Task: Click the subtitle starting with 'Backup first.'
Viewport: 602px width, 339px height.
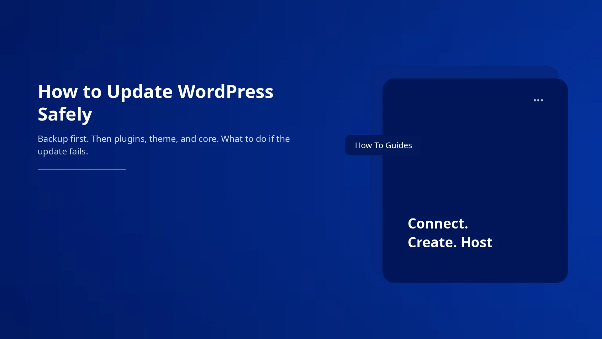Action: [164, 145]
